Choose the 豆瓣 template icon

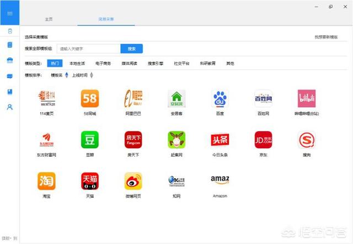90,140
